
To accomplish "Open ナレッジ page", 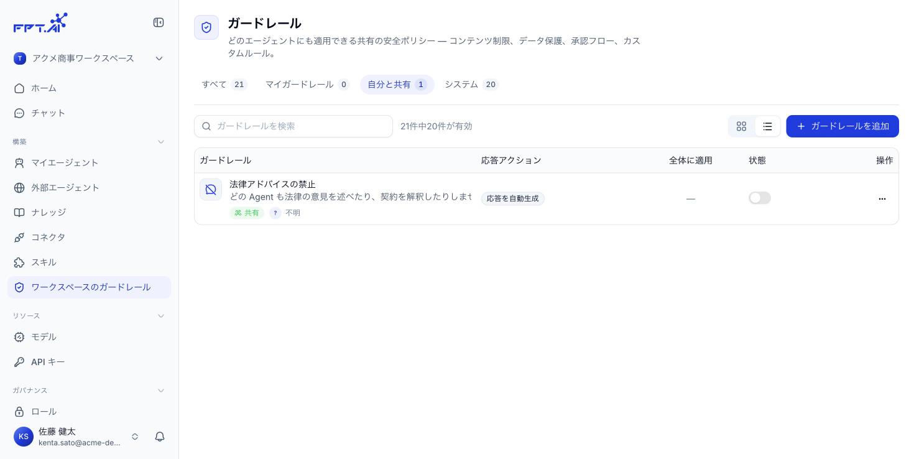I will [89, 213].
